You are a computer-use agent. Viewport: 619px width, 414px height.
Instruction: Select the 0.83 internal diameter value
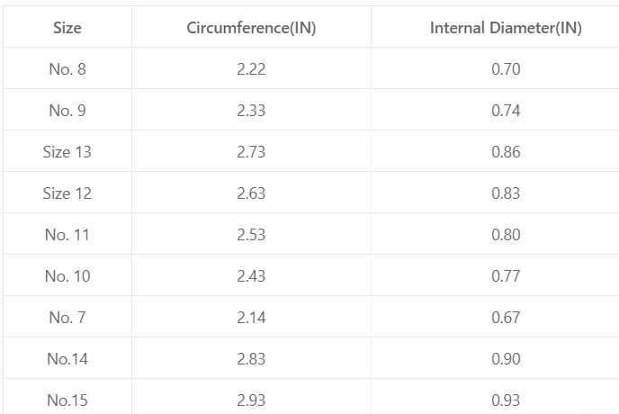pyautogui.click(x=506, y=193)
